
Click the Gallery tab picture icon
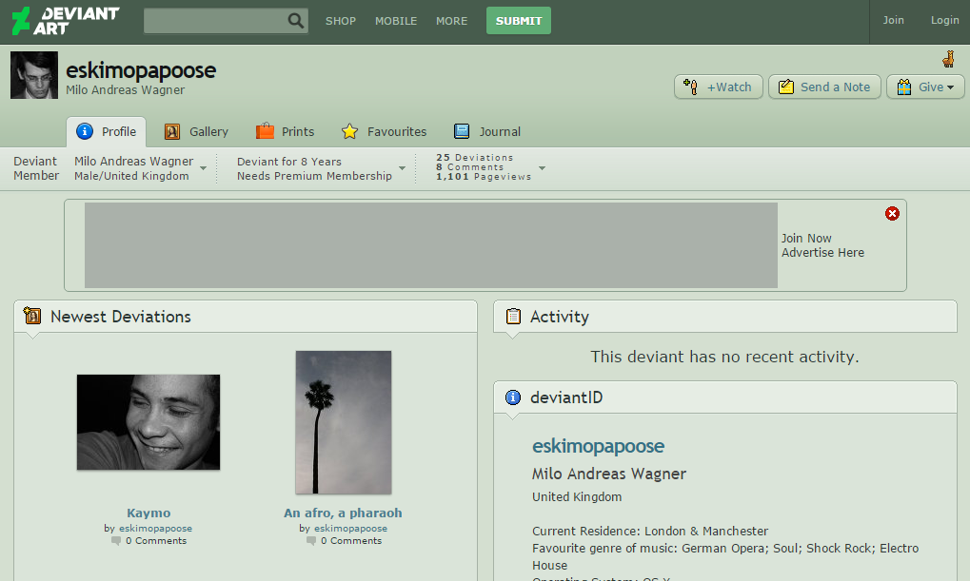(172, 131)
